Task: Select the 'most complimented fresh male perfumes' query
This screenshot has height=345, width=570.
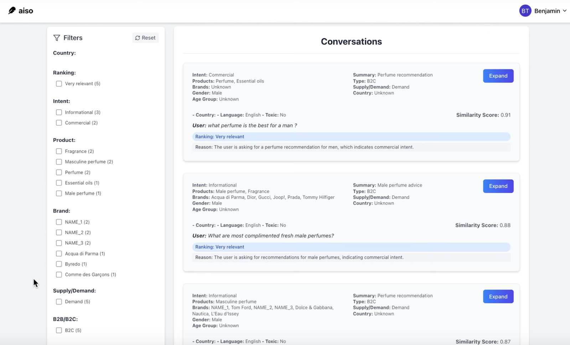Action: coord(271,236)
